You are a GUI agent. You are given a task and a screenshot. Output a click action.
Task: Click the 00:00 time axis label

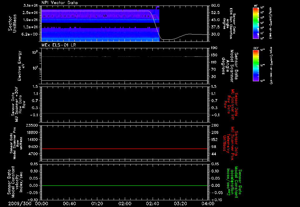[42, 203]
